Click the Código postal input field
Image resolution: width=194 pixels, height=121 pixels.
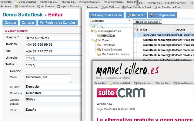[x=54, y=99]
